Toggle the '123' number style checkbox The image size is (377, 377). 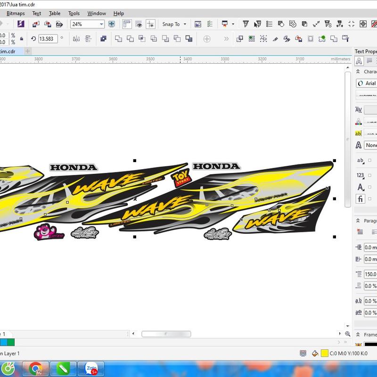pyautogui.click(x=369, y=175)
